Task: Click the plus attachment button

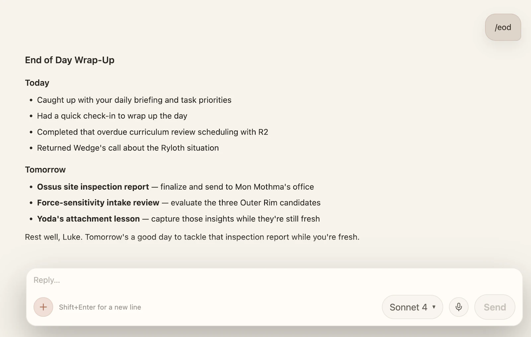Action: (x=43, y=307)
